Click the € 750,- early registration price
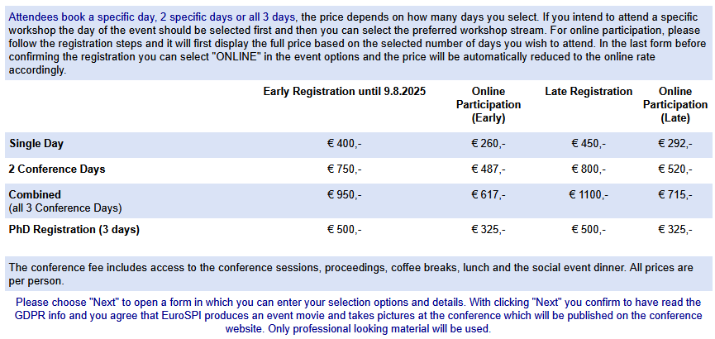This screenshot has height=339, width=715. (x=345, y=169)
